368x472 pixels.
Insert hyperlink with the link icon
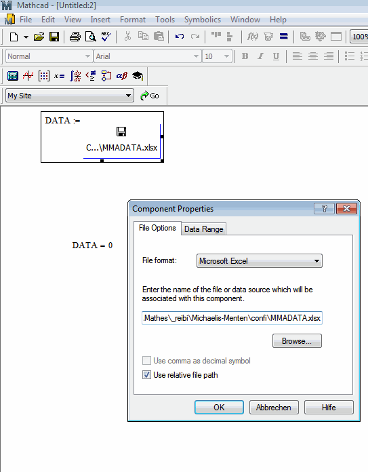tap(305, 37)
